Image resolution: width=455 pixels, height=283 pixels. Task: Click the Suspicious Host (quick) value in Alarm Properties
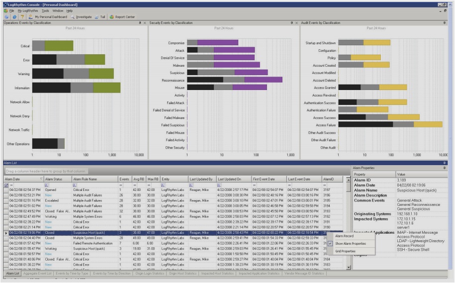(416, 190)
